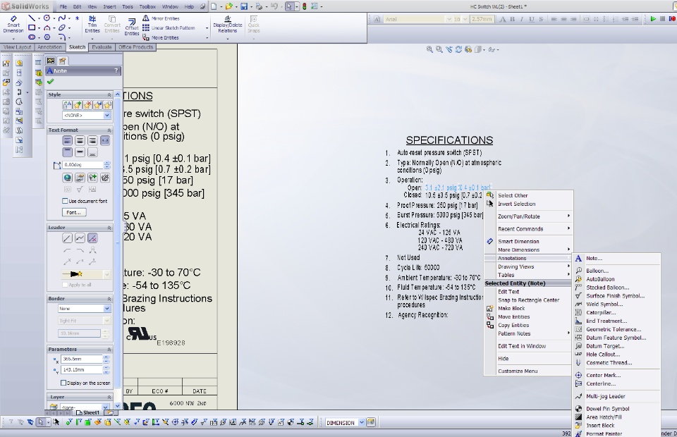Switch to the Annotation tab

tap(49, 47)
